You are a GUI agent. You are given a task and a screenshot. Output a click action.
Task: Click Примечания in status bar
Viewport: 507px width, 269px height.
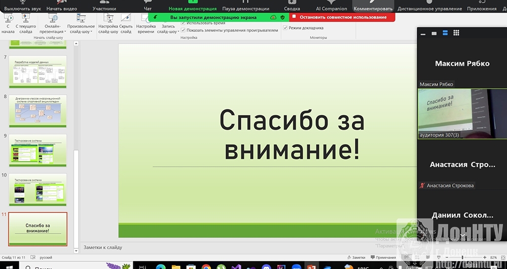point(383,257)
